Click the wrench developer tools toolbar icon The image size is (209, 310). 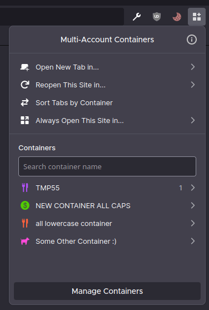pyautogui.click(x=137, y=17)
